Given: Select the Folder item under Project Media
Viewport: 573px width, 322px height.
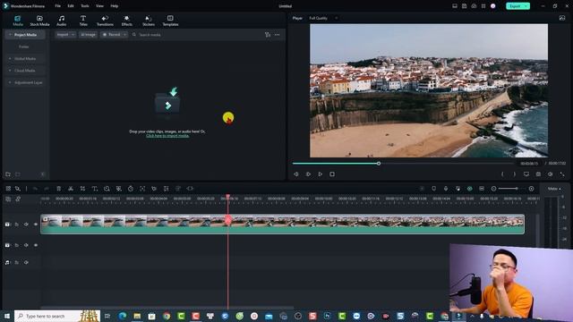Looking at the screenshot, I should click(24, 47).
